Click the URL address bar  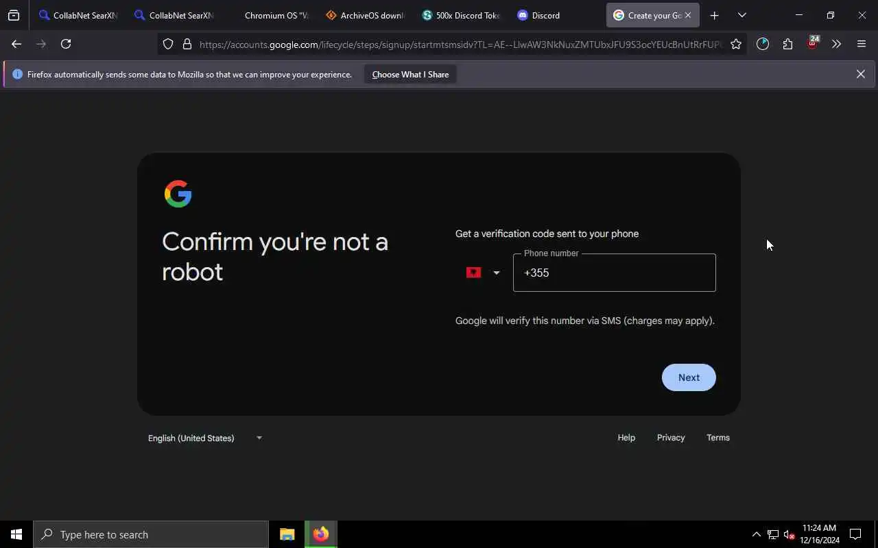pos(461,45)
